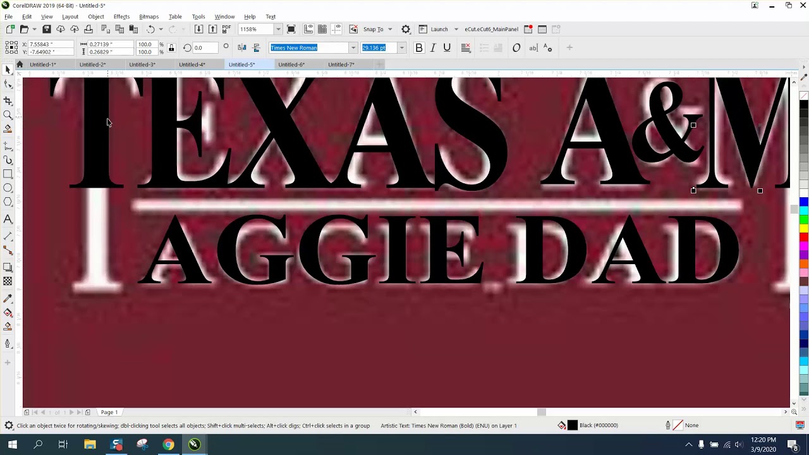Select the Text tool

(x=8, y=219)
